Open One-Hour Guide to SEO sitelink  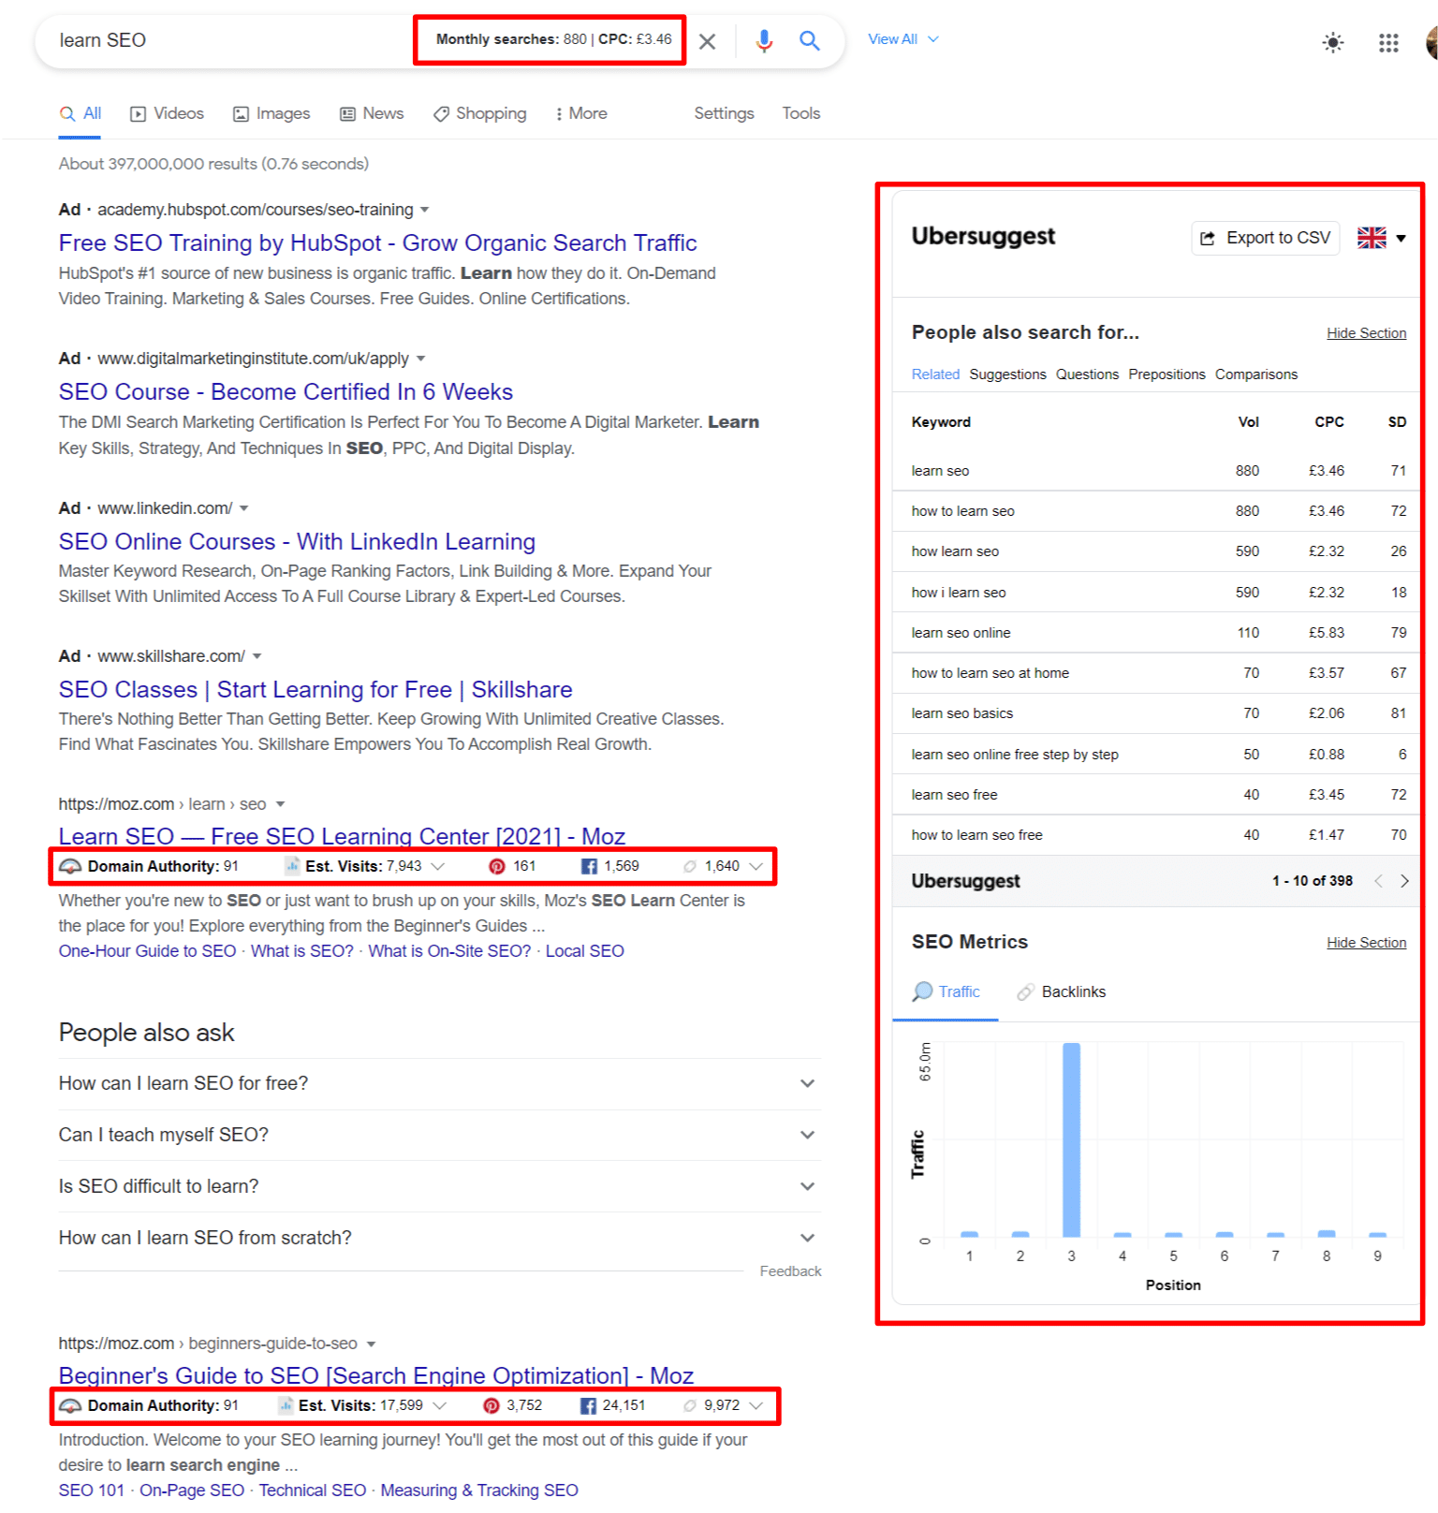pos(147,951)
